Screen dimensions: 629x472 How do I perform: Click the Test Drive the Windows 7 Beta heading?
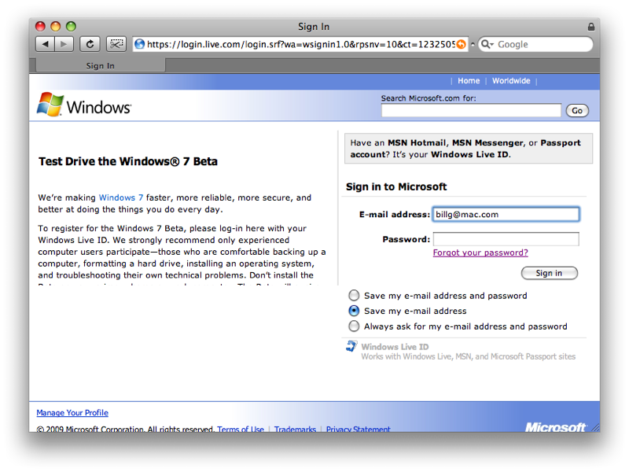pos(128,161)
